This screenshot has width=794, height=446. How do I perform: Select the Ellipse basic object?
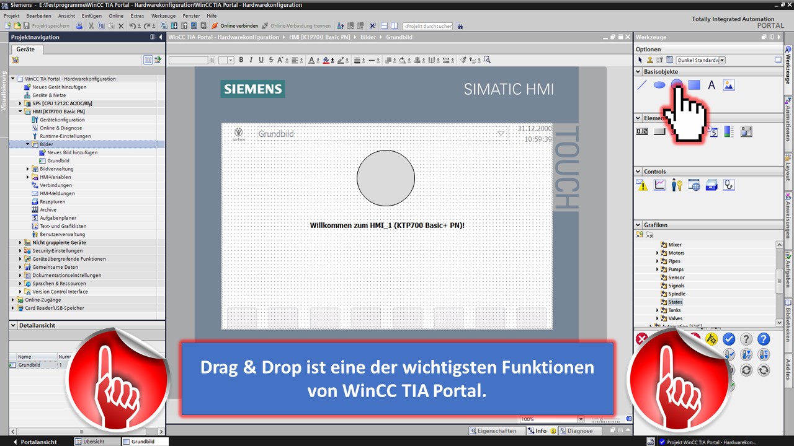point(659,85)
